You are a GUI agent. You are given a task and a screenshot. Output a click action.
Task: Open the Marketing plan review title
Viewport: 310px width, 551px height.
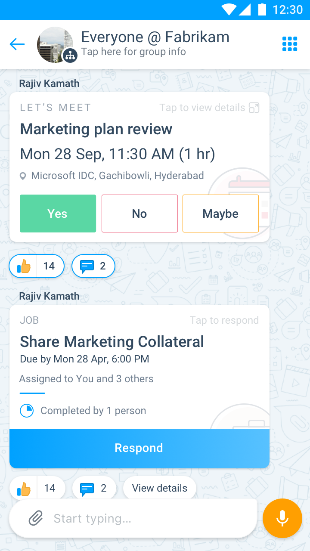click(x=96, y=129)
